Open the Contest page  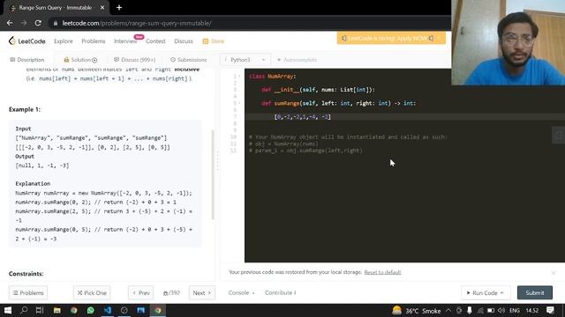coord(155,41)
